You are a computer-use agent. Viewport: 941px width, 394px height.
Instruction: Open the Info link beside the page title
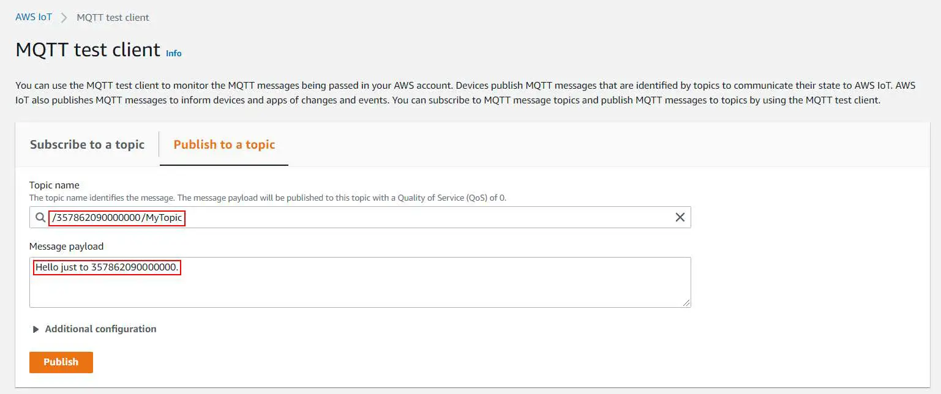174,53
